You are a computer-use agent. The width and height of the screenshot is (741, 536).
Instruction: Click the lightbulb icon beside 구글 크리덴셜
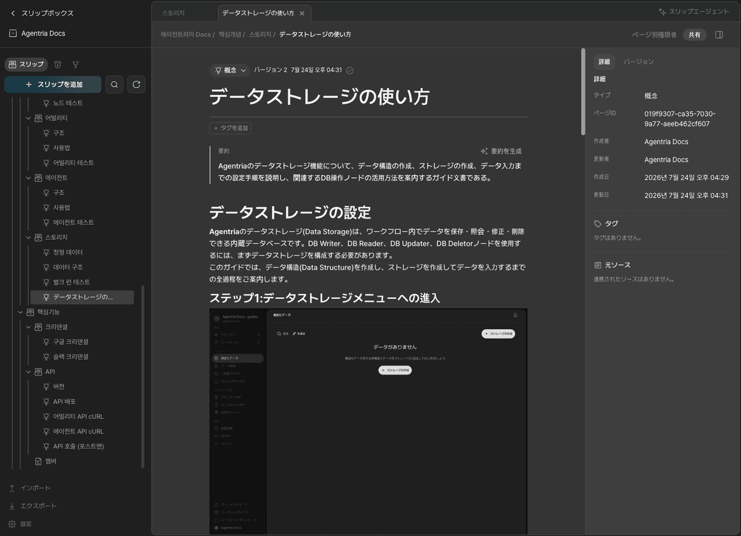pos(46,342)
